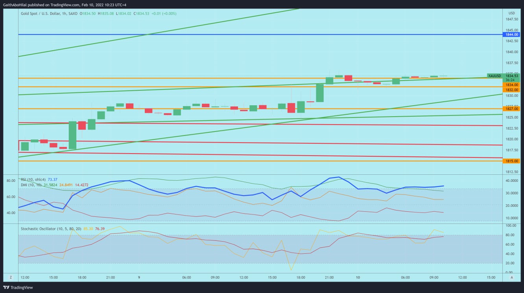Click the date label 10 on time axis
The width and height of the screenshot is (524, 293).
(x=358, y=277)
